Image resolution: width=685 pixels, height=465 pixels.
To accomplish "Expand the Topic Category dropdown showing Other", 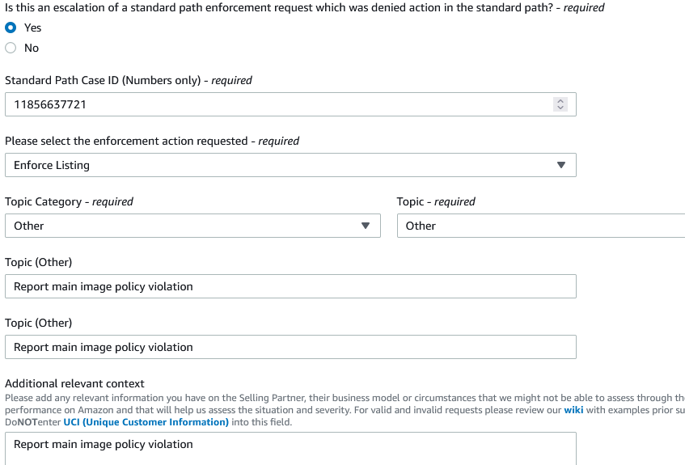I will pyautogui.click(x=192, y=226).
